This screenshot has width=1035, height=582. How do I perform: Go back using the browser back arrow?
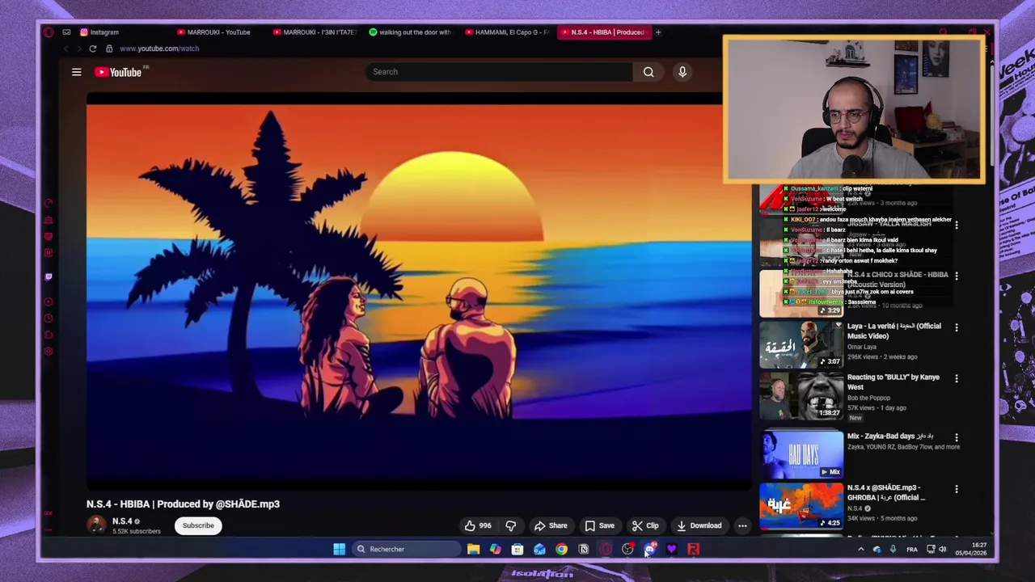click(x=66, y=48)
